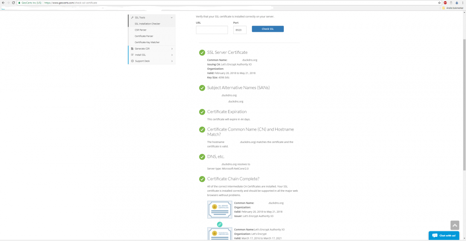Select Generate CSR sidebar section
466x241 pixels.
151,48
